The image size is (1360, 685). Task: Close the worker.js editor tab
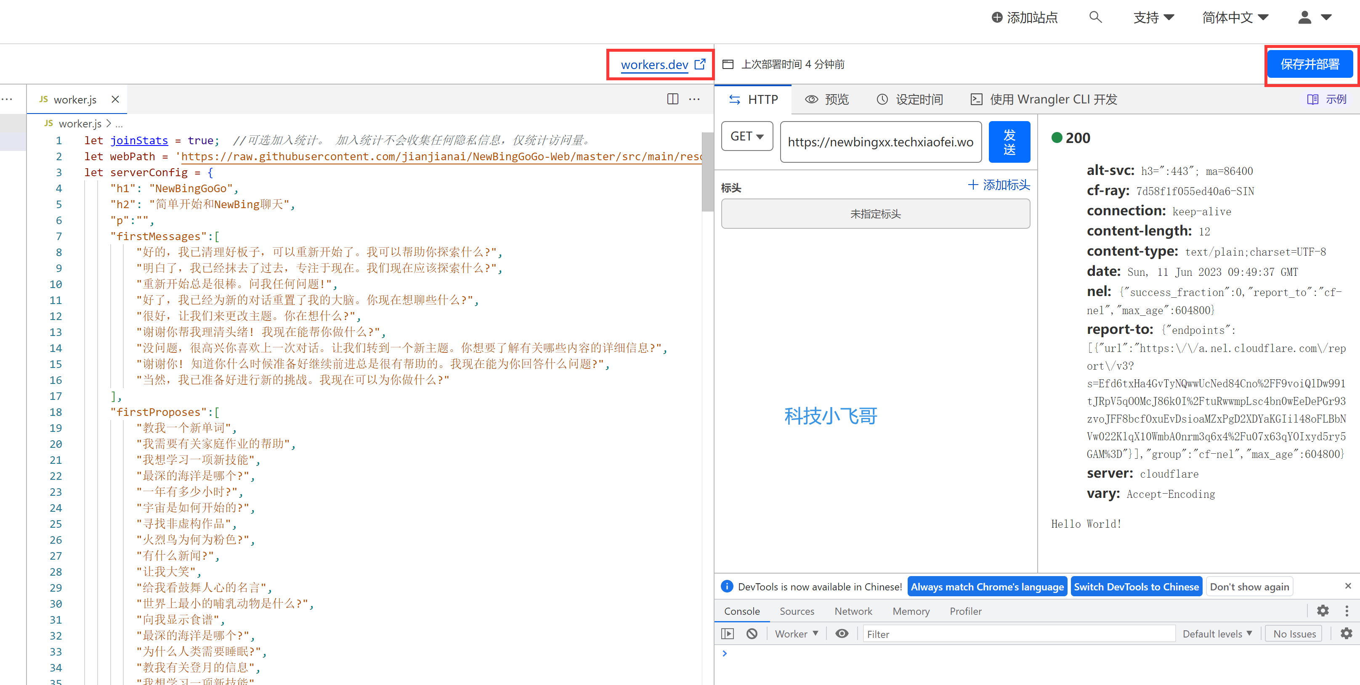click(x=115, y=99)
